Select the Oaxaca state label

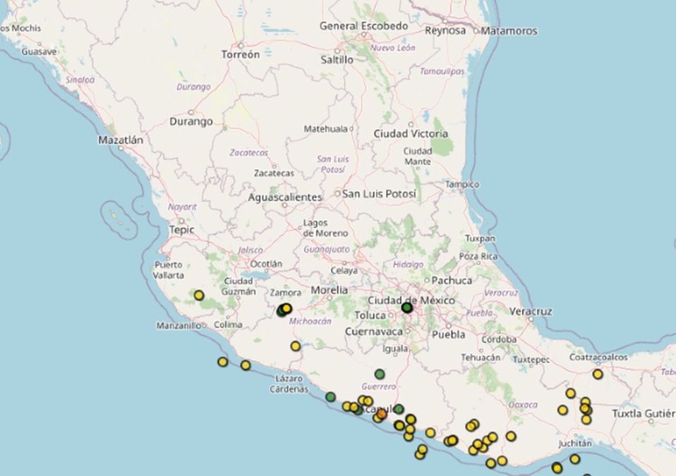[x=523, y=405]
